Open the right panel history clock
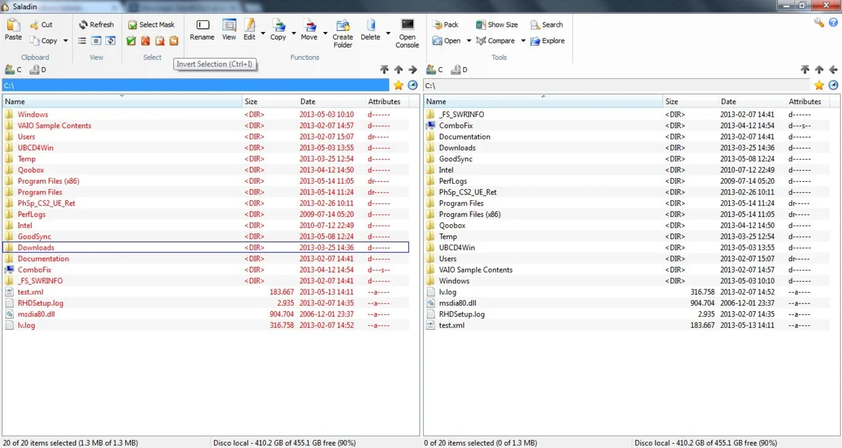Viewport: 842px width, 448px height. pyautogui.click(x=834, y=85)
